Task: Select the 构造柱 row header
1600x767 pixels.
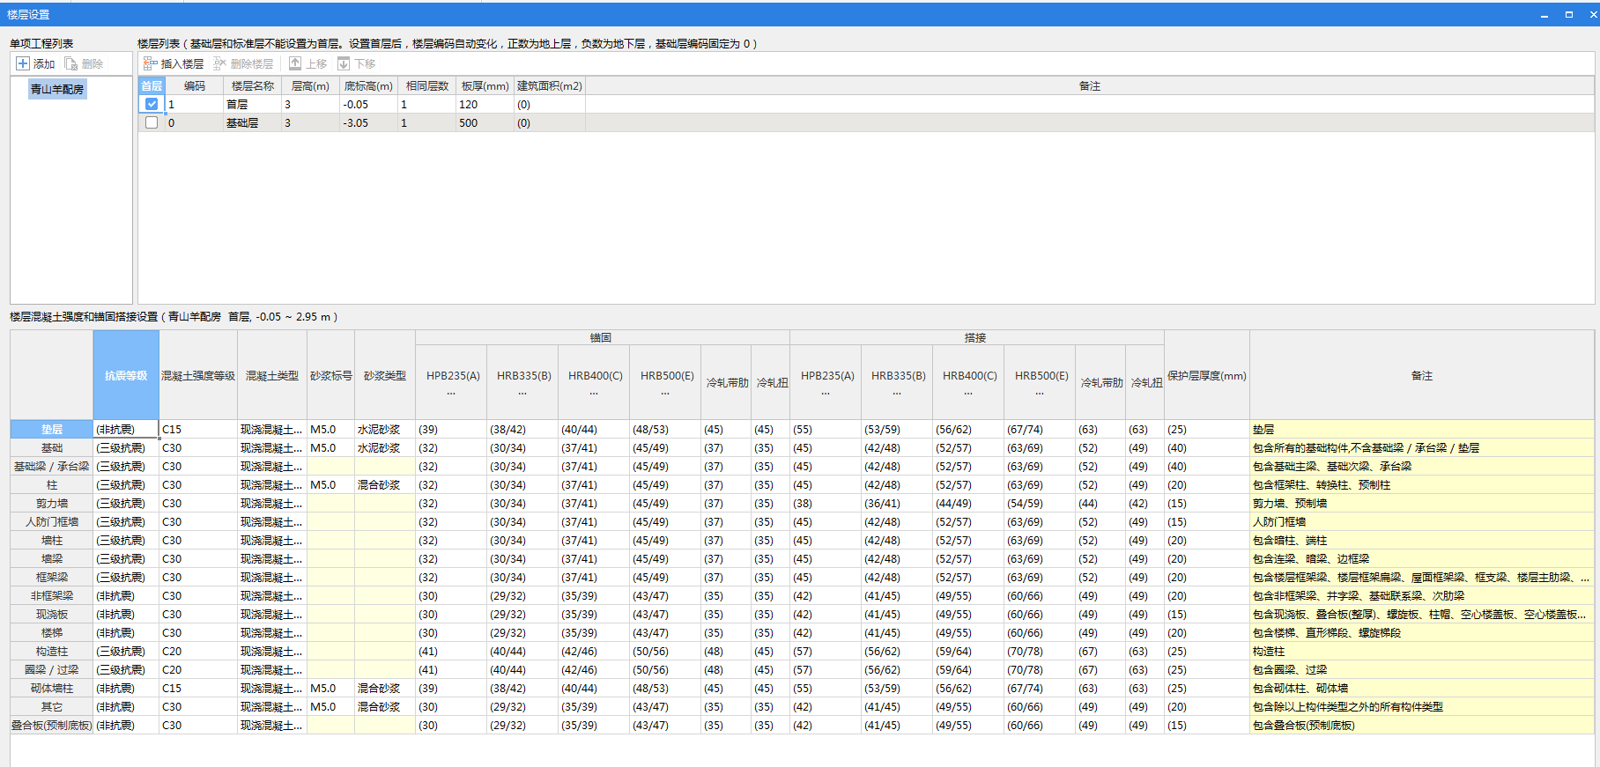Action: click(52, 651)
